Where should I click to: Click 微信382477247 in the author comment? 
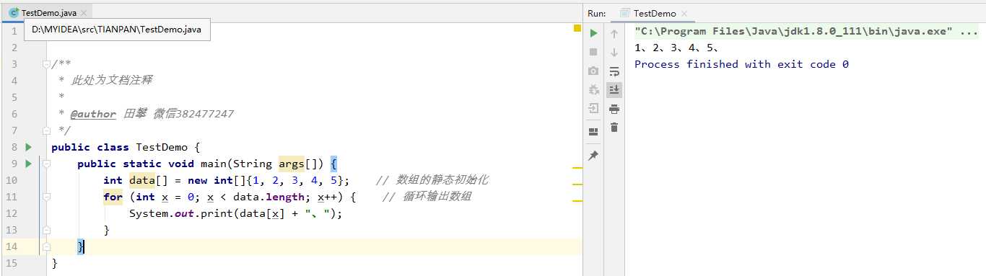tap(193, 114)
